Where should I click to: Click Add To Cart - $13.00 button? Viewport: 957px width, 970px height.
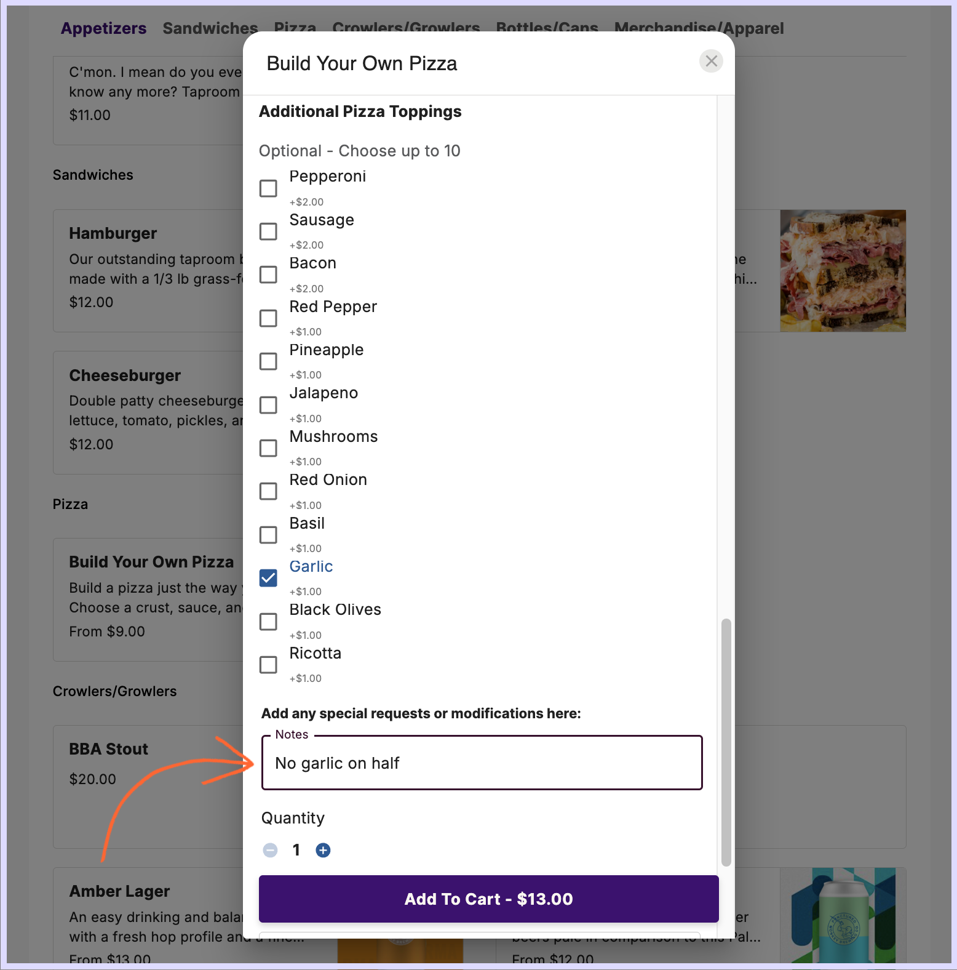tap(488, 899)
